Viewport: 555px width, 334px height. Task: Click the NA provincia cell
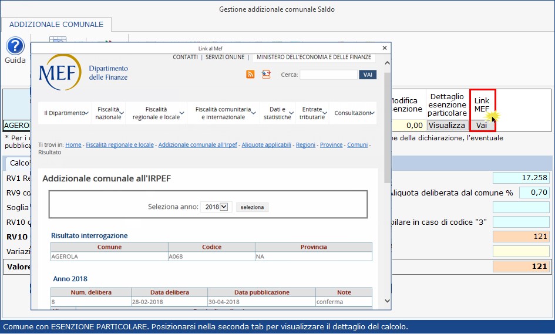(x=314, y=257)
